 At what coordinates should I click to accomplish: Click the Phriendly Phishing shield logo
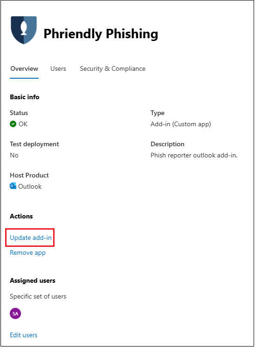click(24, 30)
